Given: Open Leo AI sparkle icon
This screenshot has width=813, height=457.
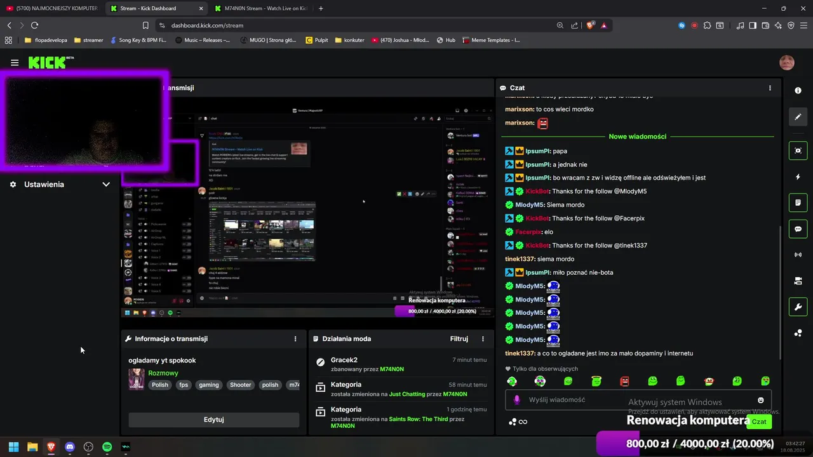Looking at the screenshot, I should click(x=778, y=25).
